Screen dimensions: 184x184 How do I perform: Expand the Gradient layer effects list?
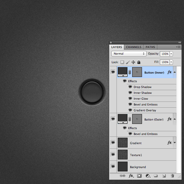point(174,143)
